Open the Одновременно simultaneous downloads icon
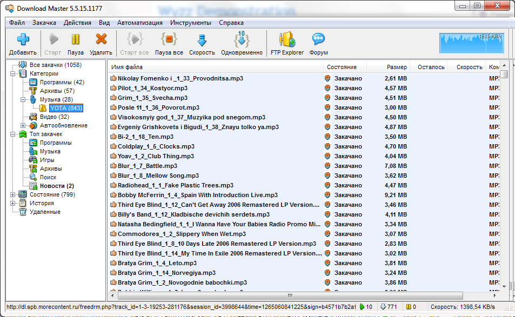The width and height of the screenshot is (515, 317). pos(242,39)
